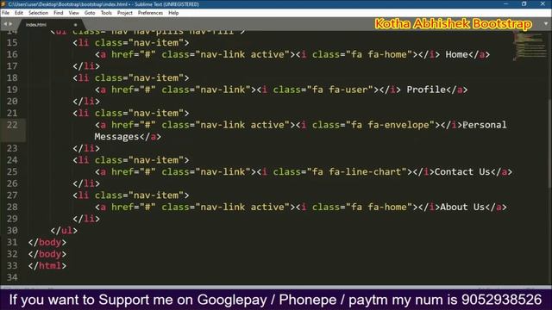Click line number 28 in the gutter

click(x=12, y=207)
